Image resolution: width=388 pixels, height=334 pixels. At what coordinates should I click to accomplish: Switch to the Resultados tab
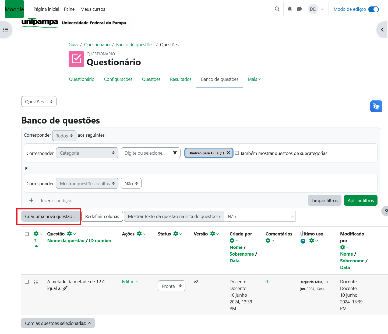pos(181,79)
